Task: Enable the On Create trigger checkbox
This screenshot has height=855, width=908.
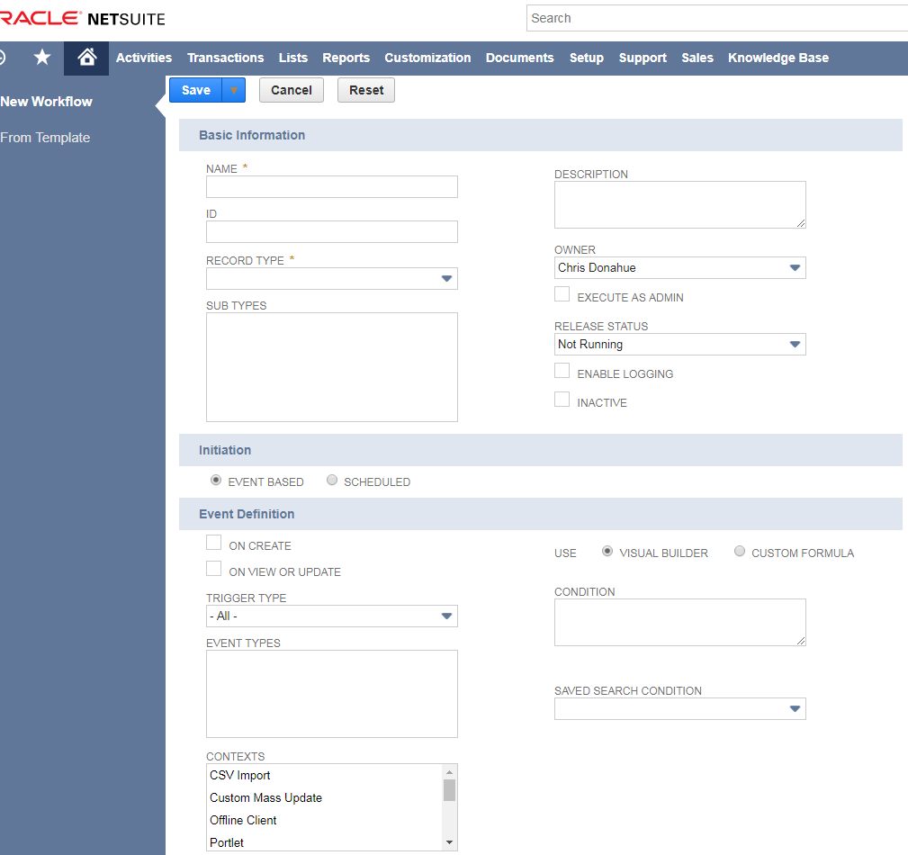Action: coord(213,542)
